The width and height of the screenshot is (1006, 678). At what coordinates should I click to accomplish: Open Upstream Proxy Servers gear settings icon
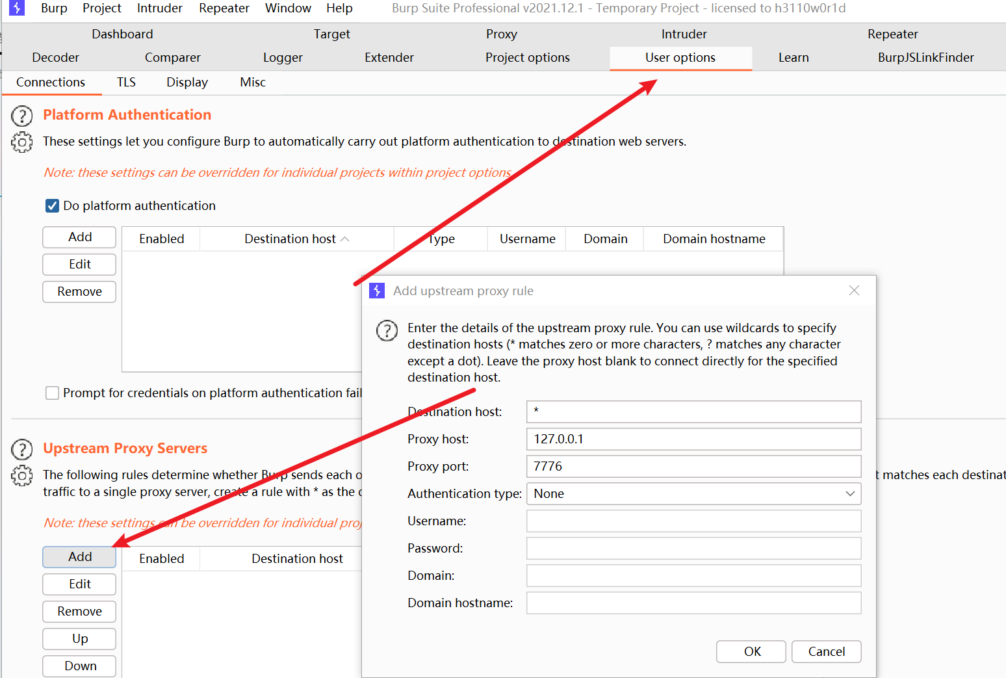(x=22, y=476)
